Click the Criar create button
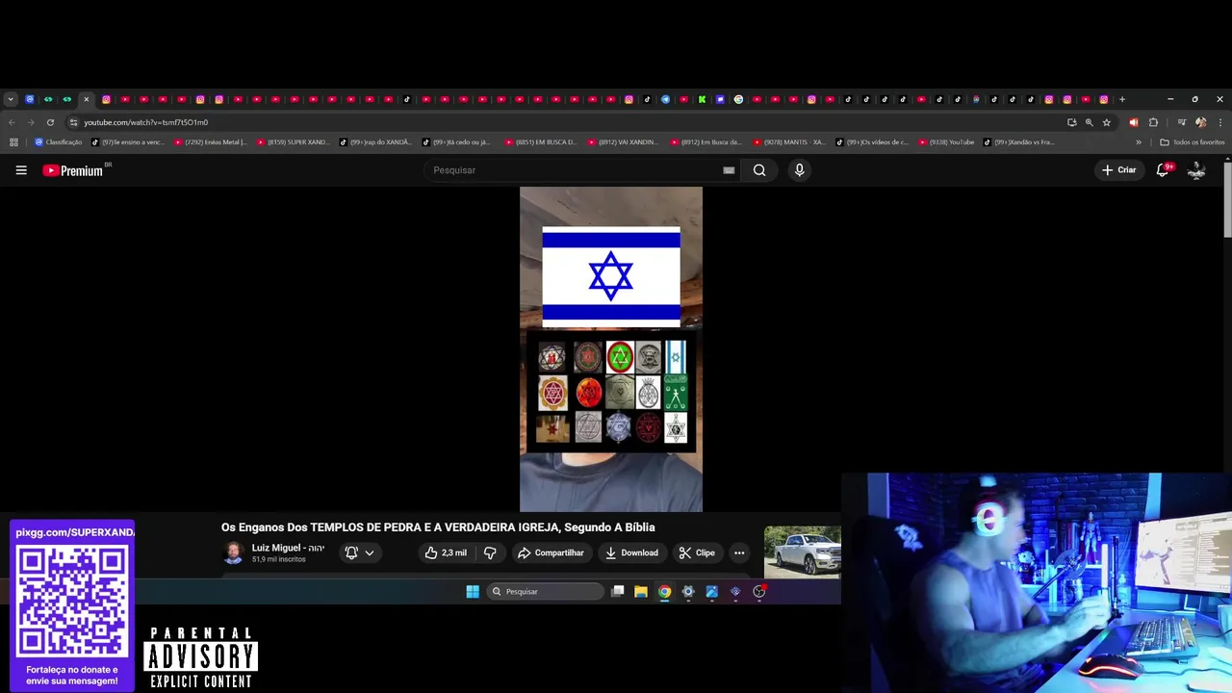The width and height of the screenshot is (1232, 693). [x=1119, y=170]
